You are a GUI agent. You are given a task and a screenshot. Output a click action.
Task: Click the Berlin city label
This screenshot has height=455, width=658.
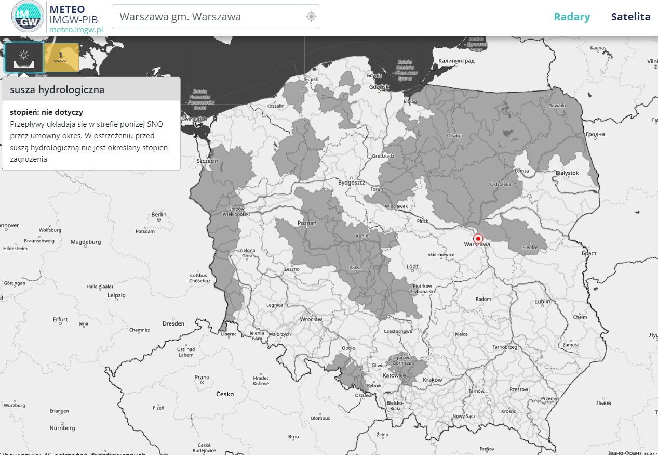tap(158, 214)
